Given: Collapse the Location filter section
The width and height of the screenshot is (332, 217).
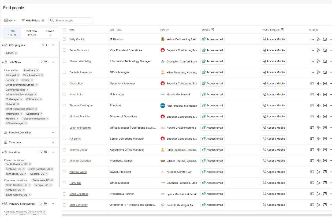Looking at the screenshot, I should point(53,152).
